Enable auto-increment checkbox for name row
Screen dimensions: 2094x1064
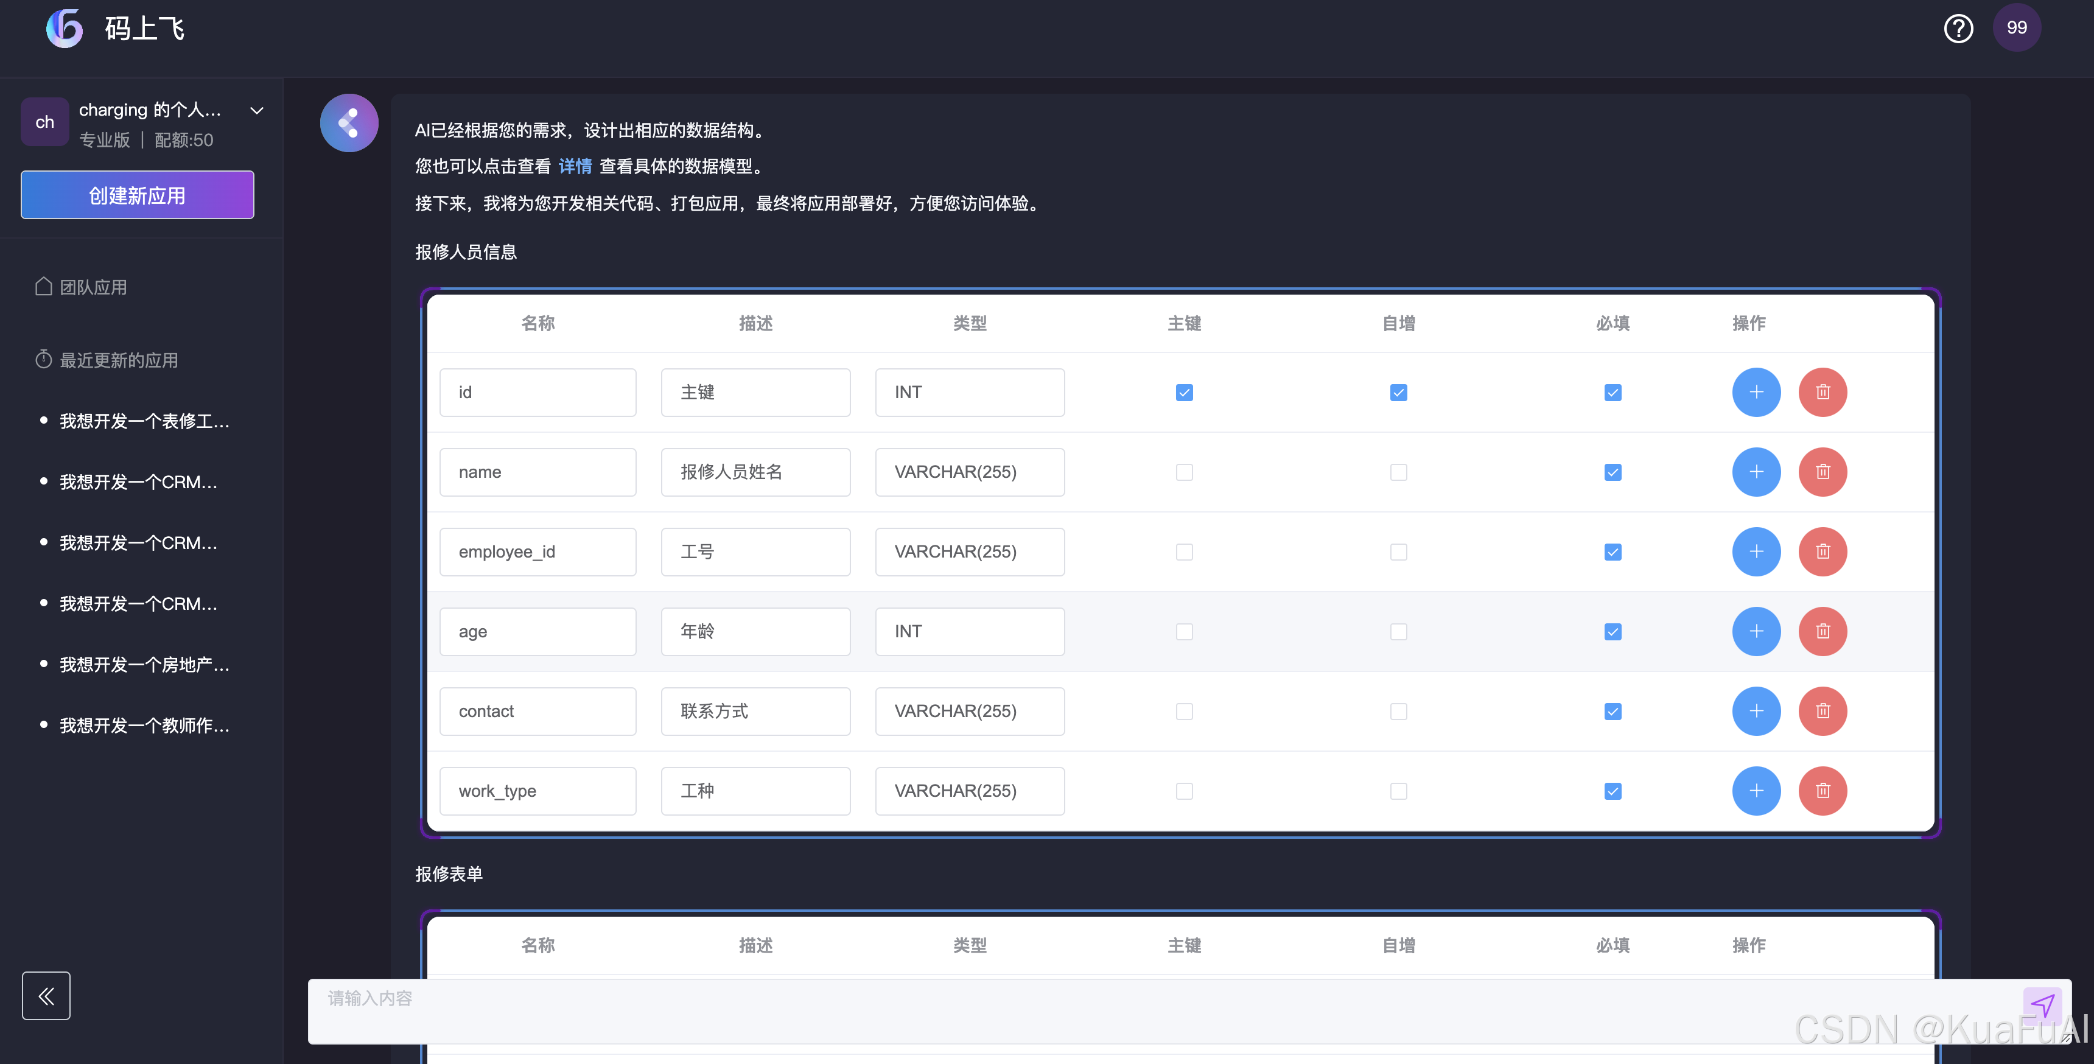[x=1398, y=472]
